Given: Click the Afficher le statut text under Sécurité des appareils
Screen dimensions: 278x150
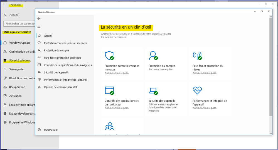Looking at the screenshot, I should [x=163, y=107].
